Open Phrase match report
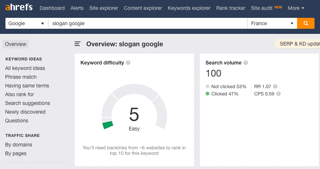Screen dimensions: 320x169 (21, 77)
